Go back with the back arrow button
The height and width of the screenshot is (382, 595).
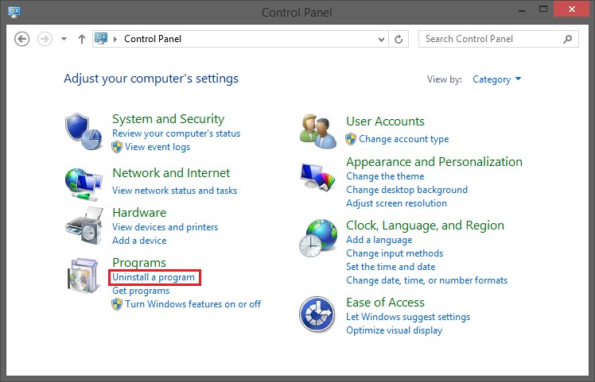coord(21,39)
